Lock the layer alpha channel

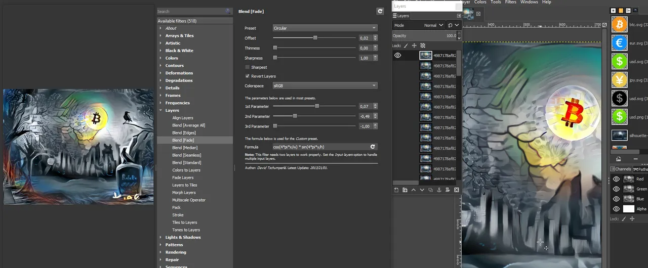click(x=423, y=46)
